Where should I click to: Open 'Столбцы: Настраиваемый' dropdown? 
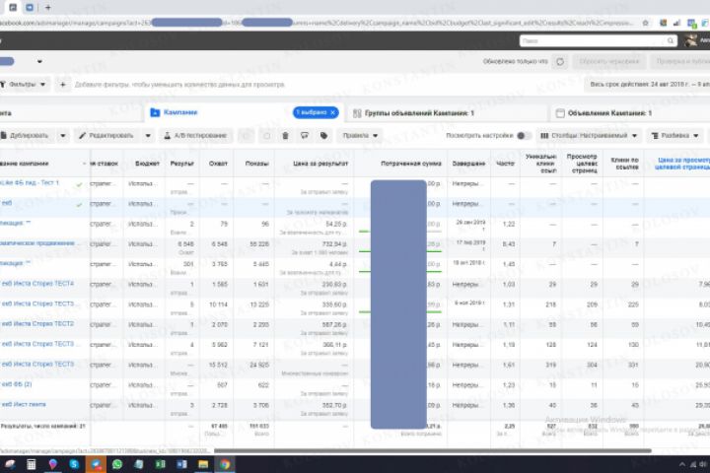(589, 135)
